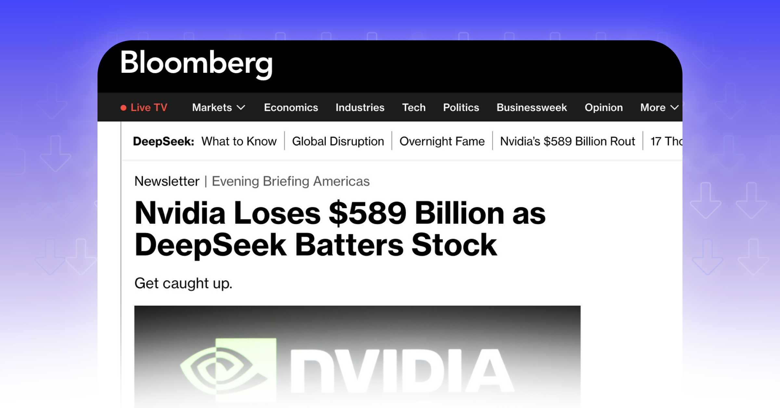Open the Global Disruption story
Image resolution: width=780 pixels, height=408 pixels.
338,141
